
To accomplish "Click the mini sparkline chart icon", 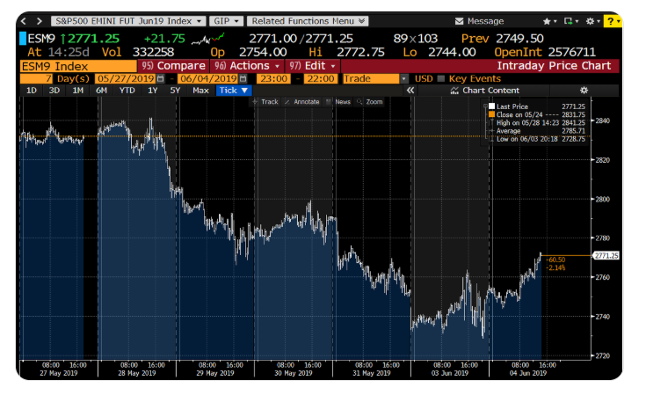I will click(x=208, y=39).
